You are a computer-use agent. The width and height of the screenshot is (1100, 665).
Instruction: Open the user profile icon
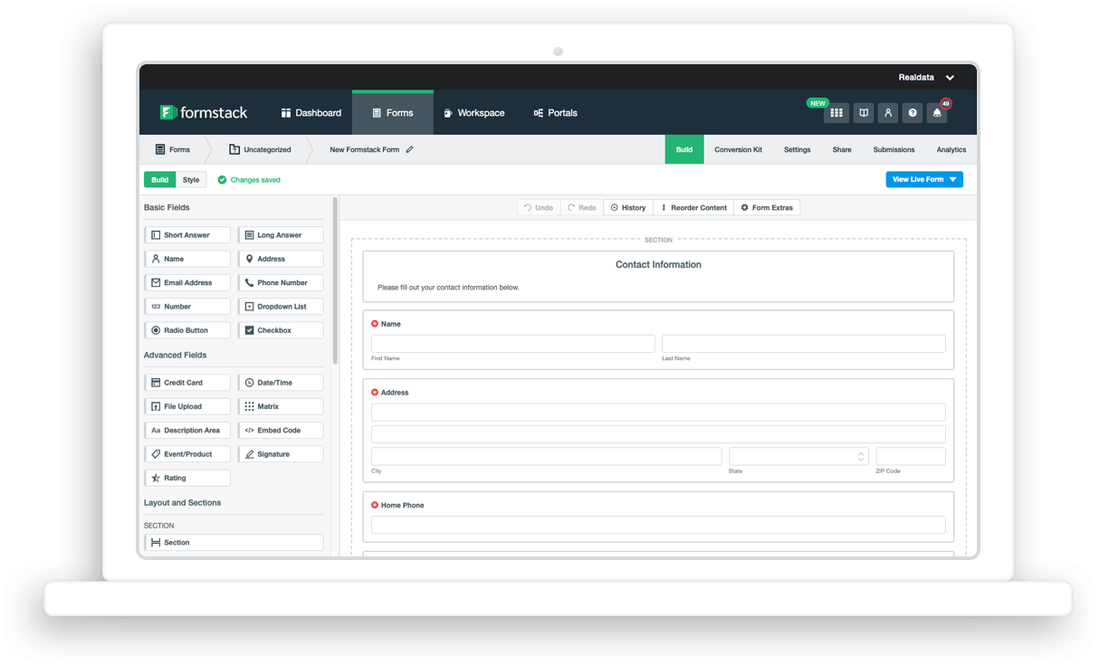coord(888,112)
